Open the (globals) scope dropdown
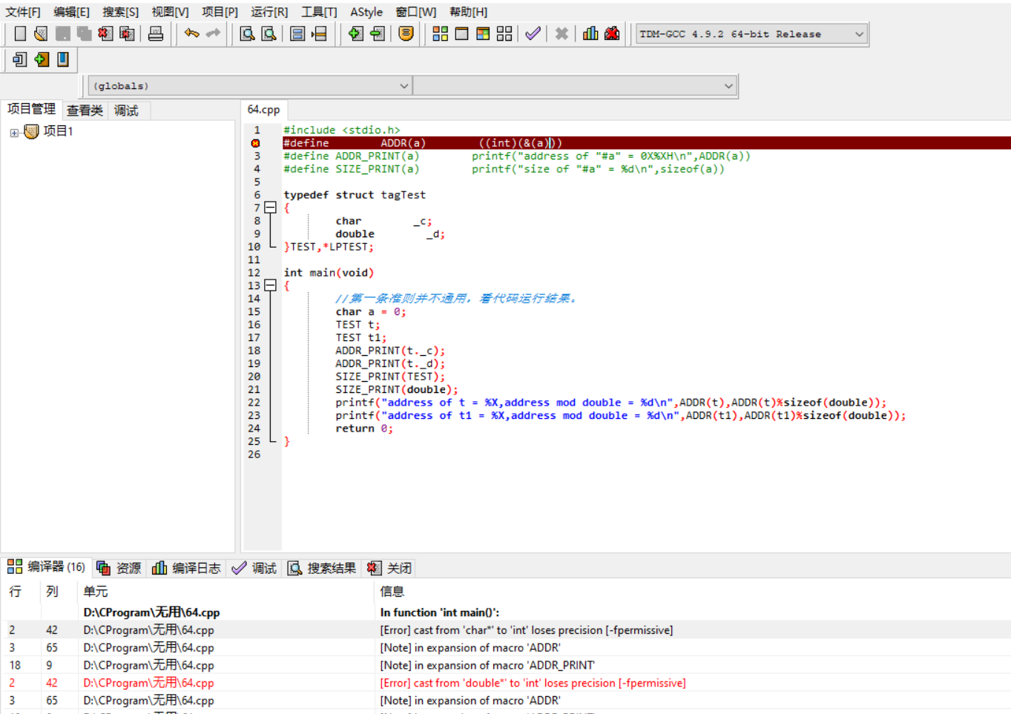The width and height of the screenshot is (1011, 714). pyautogui.click(x=250, y=86)
